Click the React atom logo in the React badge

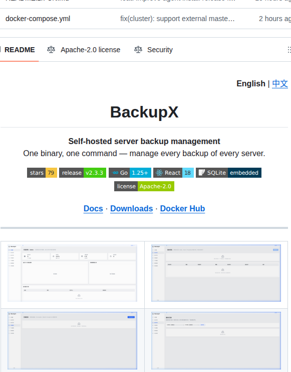click(159, 173)
